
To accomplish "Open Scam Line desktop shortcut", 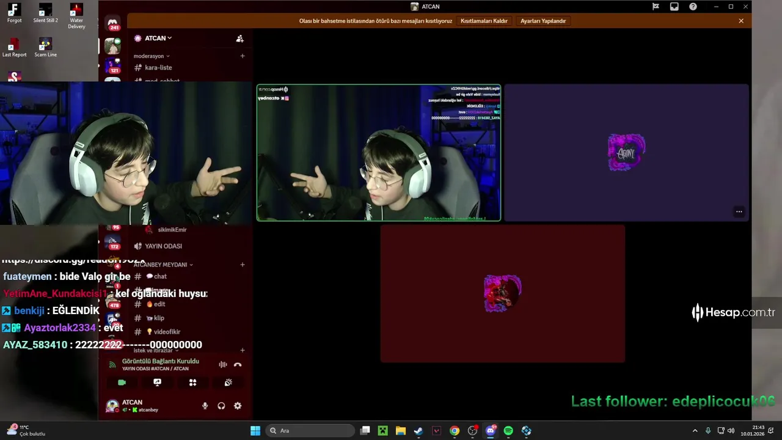I will pos(45,48).
